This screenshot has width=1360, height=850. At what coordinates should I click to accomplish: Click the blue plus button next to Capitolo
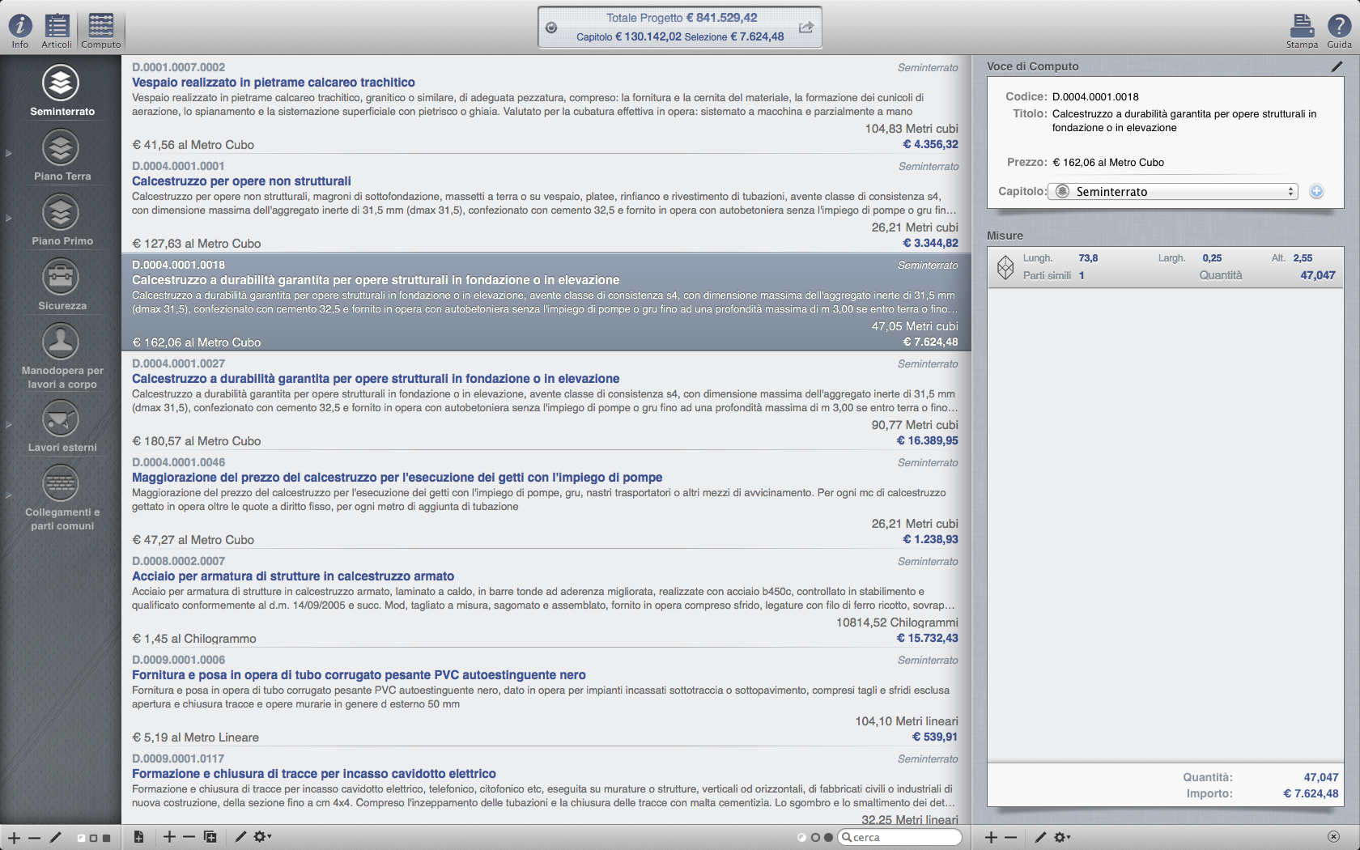pos(1316,192)
